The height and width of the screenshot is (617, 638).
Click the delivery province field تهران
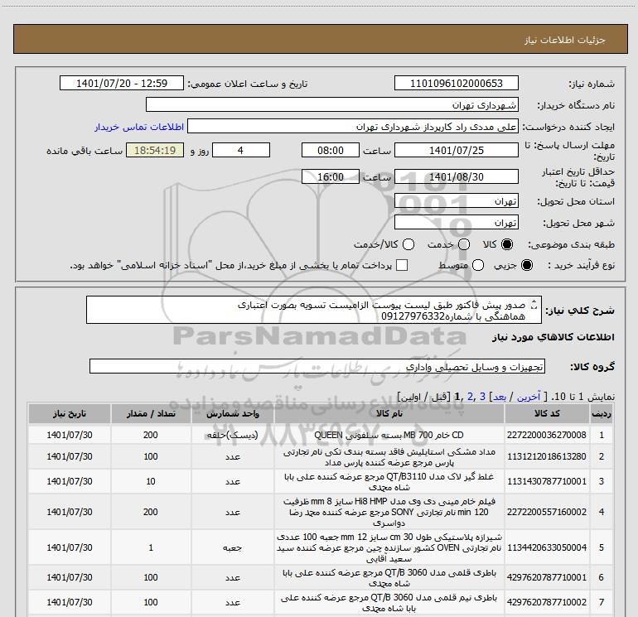pyautogui.click(x=456, y=200)
